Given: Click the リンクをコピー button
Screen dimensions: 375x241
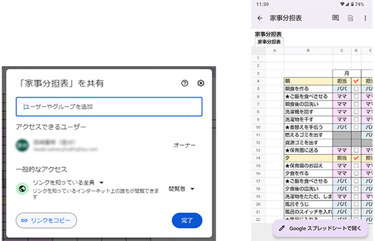Looking at the screenshot, I should click(x=46, y=220).
